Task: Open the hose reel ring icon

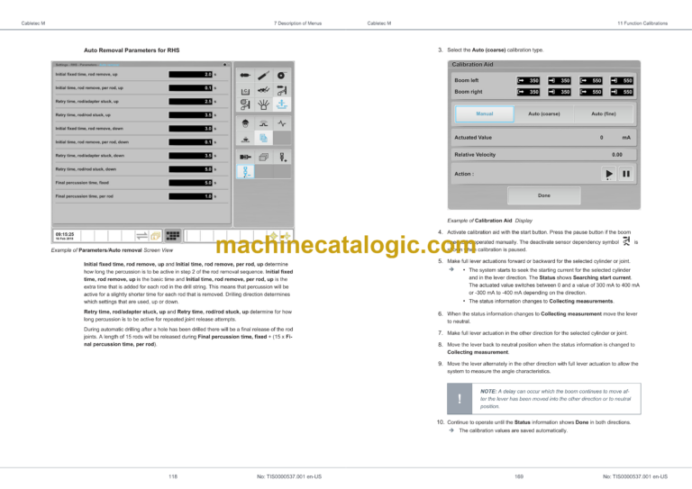Action: [281, 76]
